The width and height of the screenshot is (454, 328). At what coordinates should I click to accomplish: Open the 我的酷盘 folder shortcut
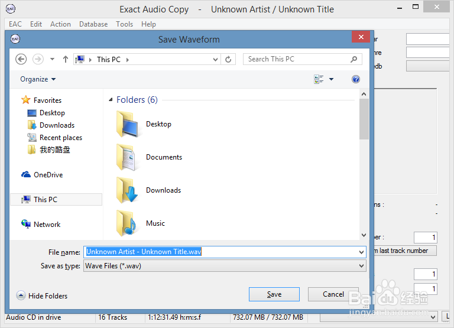[x=55, y=150]
